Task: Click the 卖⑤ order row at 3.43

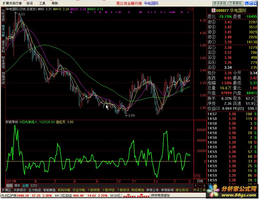Action: pyautogui.click(x=232, y=22)
